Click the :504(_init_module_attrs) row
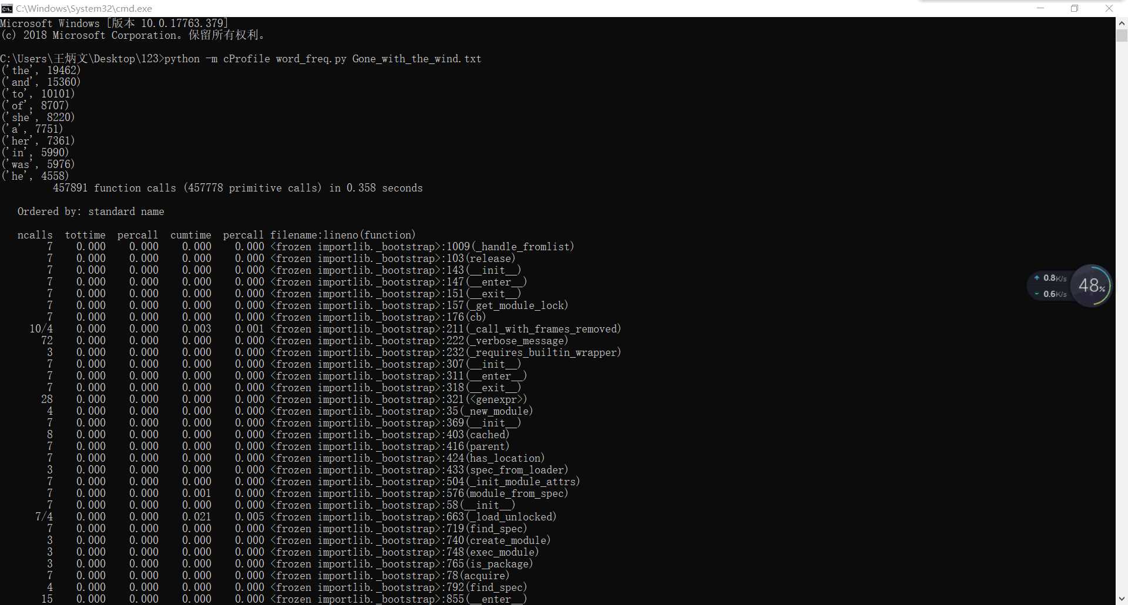 (314, 482)
